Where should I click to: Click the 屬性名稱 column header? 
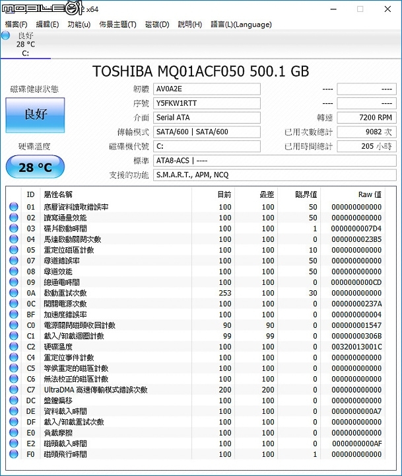click(116, 194)
